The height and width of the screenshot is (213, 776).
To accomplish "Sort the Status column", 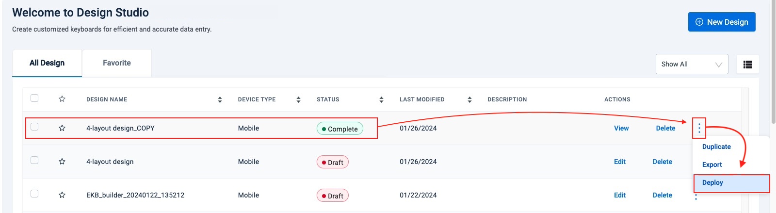I will [x=381, y=99].
